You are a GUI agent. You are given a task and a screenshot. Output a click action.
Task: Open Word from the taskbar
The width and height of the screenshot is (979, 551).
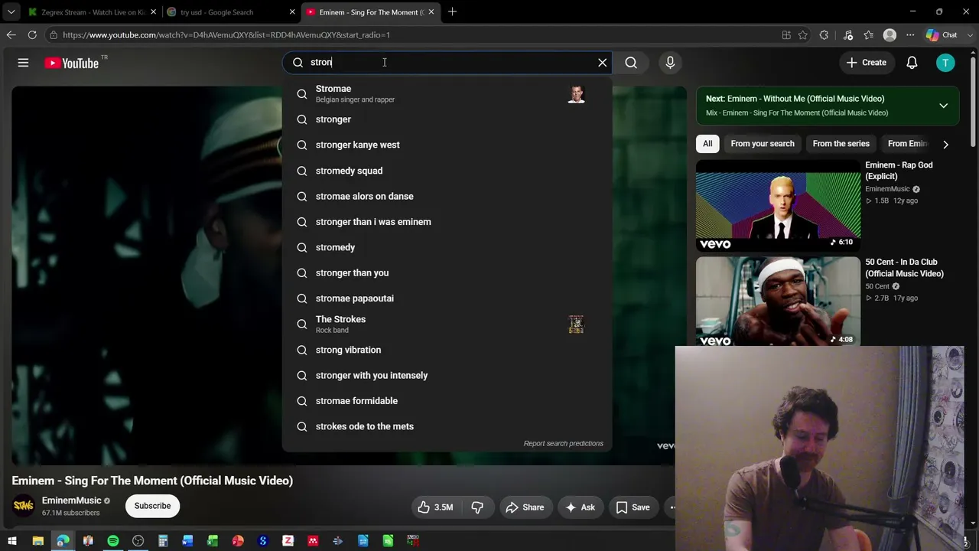pos(187,541)
